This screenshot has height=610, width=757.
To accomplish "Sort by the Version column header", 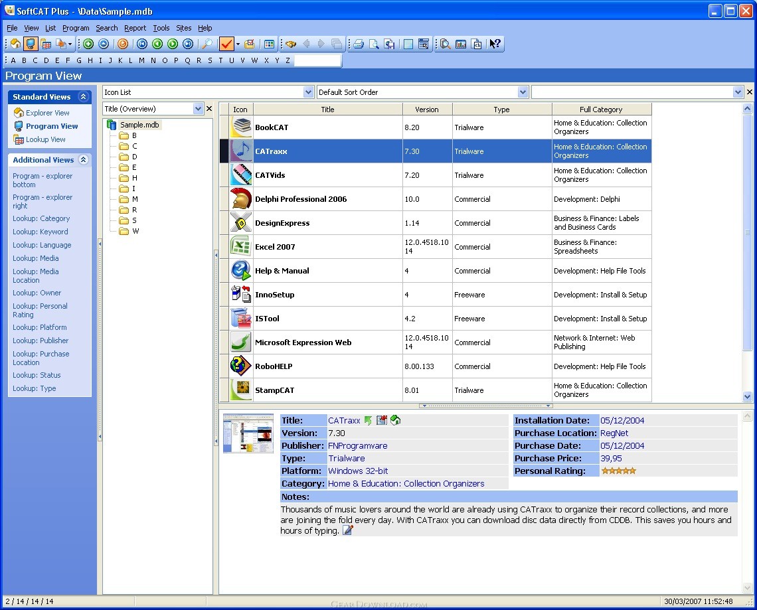I will coord(427,110).
